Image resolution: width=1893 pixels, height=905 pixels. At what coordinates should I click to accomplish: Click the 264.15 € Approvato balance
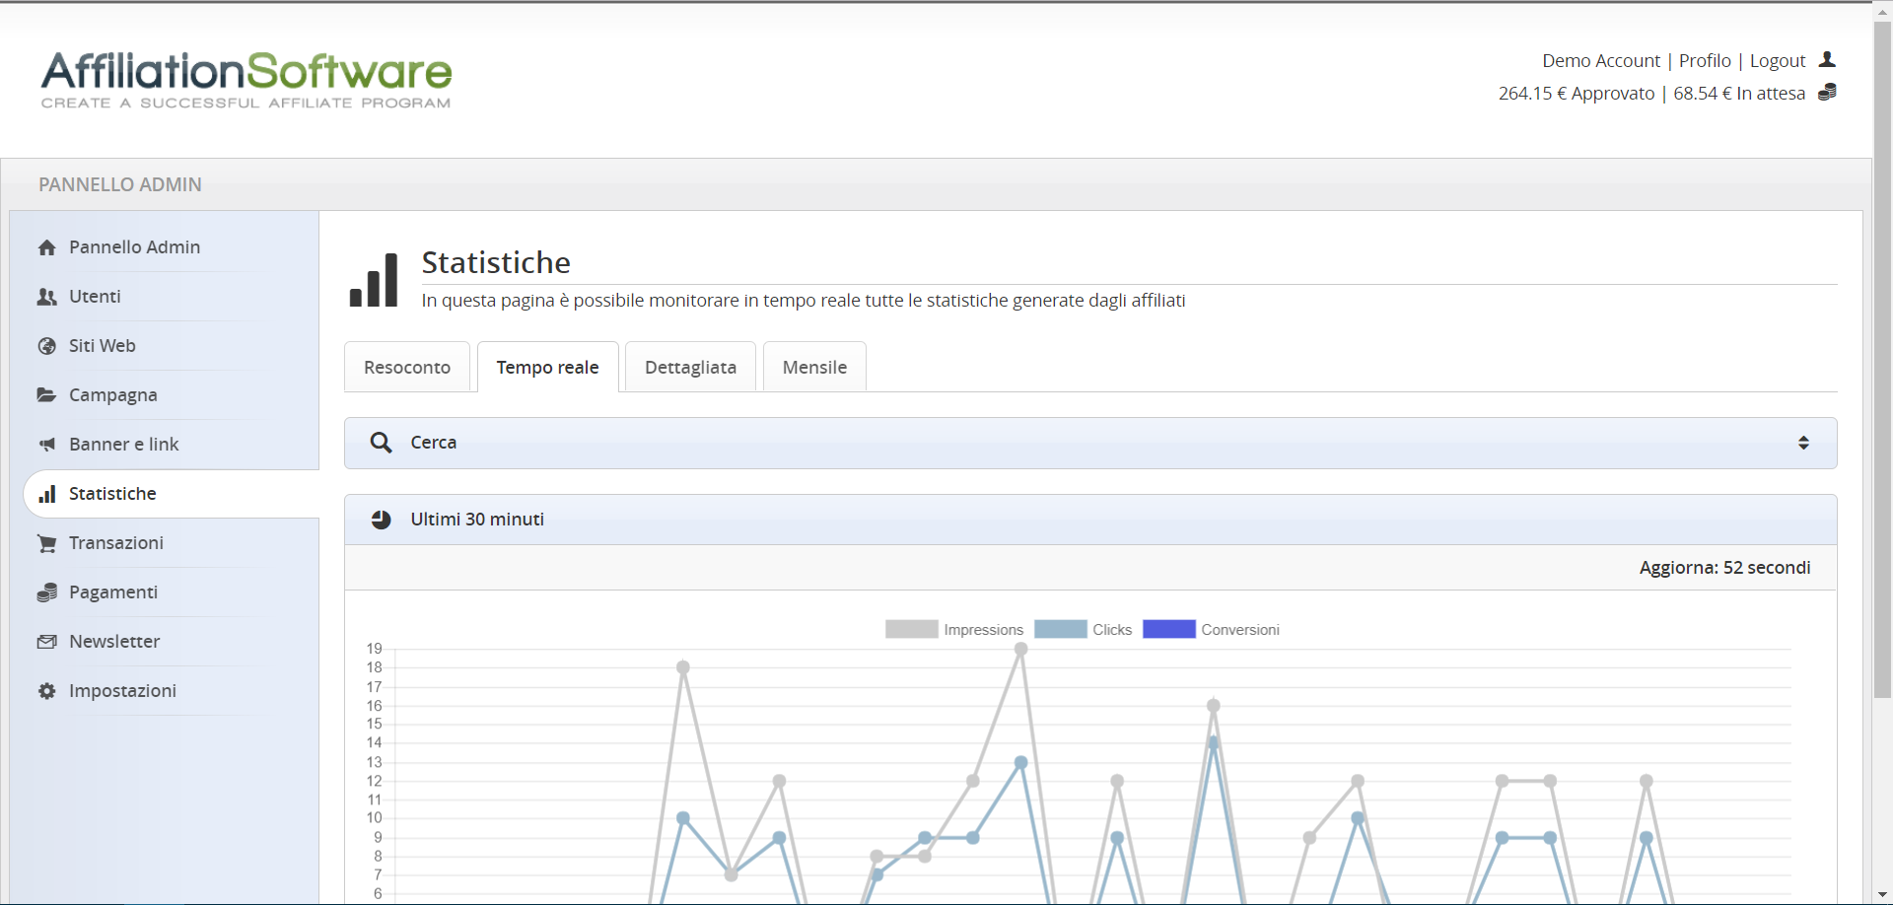tap(1577, 93)
